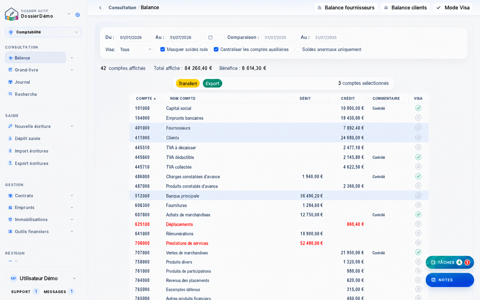
Task: Click the MP user avatar
Action: click(14, 279)
